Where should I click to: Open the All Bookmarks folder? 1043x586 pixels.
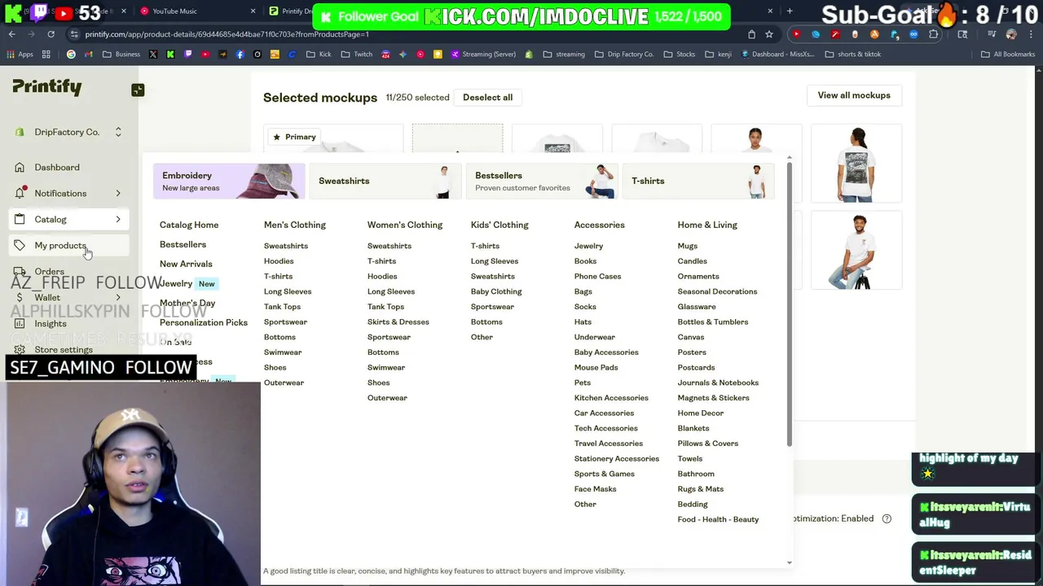(x=1008, y=55)
